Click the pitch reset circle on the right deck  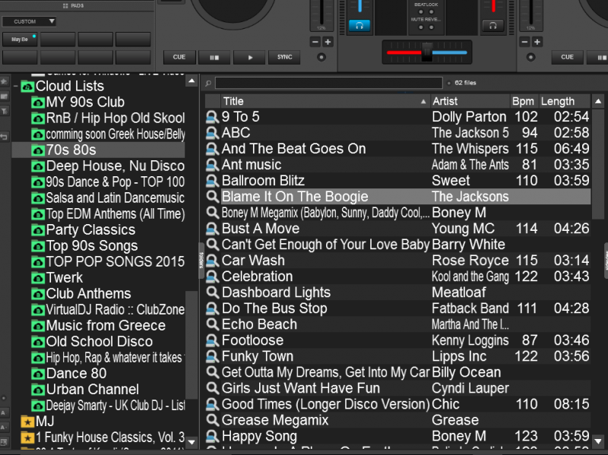[530, 58]
